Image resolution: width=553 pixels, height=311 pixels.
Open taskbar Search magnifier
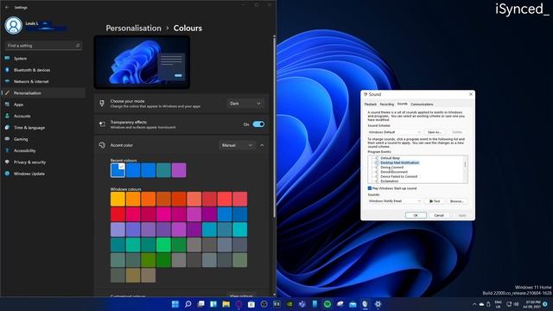pos(188,304)
